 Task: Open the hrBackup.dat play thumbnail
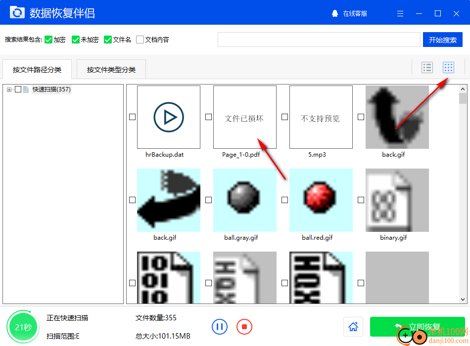pyautogui.click(x=169, y=117)
